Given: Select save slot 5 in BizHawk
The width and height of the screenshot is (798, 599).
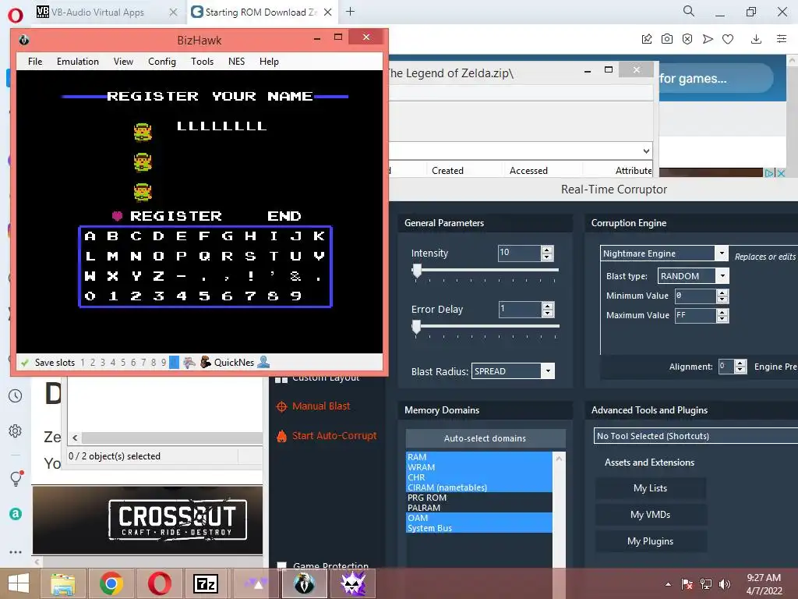Looking at the screenshot, I should tap(122, 363).
